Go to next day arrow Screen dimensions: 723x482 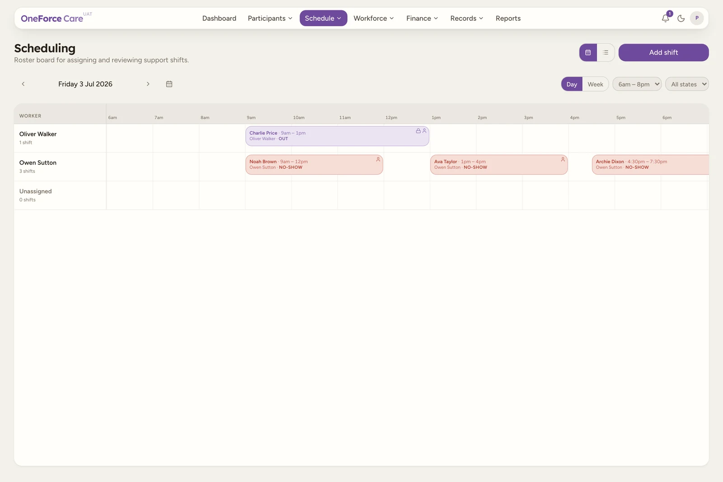coord(148,84)
